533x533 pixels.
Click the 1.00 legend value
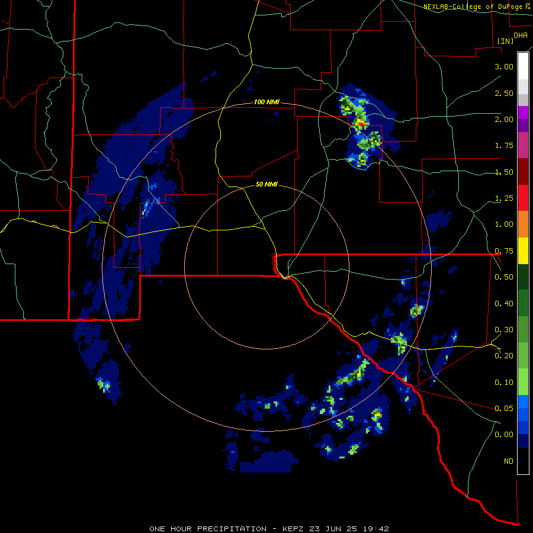[504, 224]
